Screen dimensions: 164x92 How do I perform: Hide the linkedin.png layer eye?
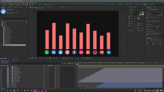[1, 69]
